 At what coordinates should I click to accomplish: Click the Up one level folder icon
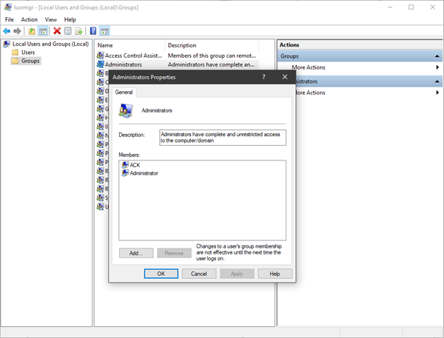point(32,31)
